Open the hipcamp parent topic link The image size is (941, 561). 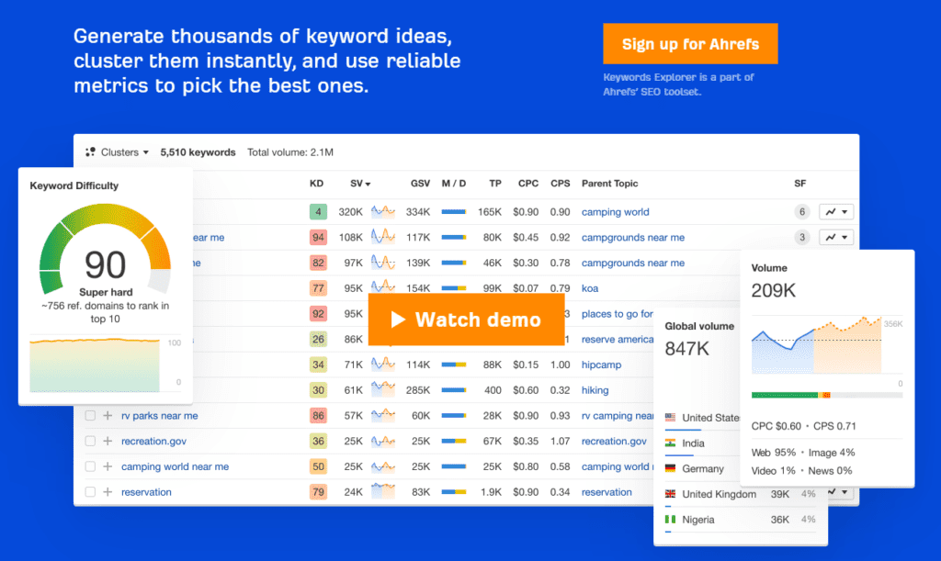tap(601, 365)
